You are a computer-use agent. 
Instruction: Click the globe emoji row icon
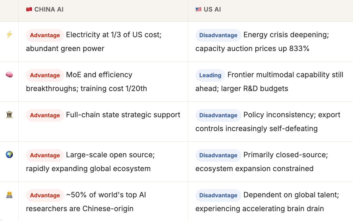(9, 155)
